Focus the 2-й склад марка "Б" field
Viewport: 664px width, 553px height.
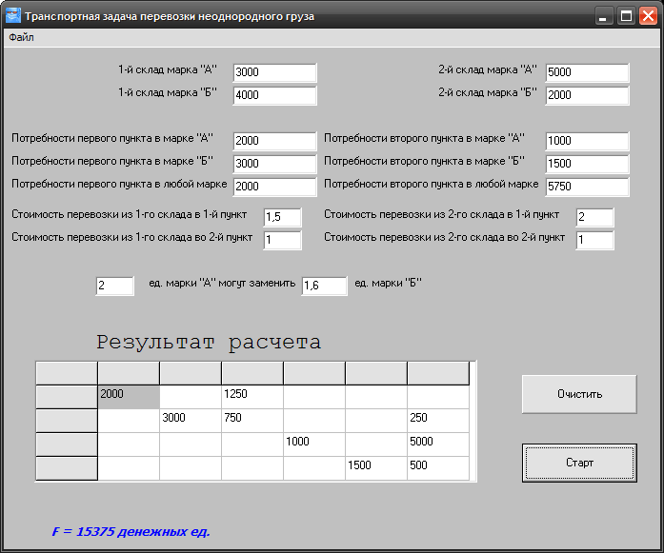587,95
